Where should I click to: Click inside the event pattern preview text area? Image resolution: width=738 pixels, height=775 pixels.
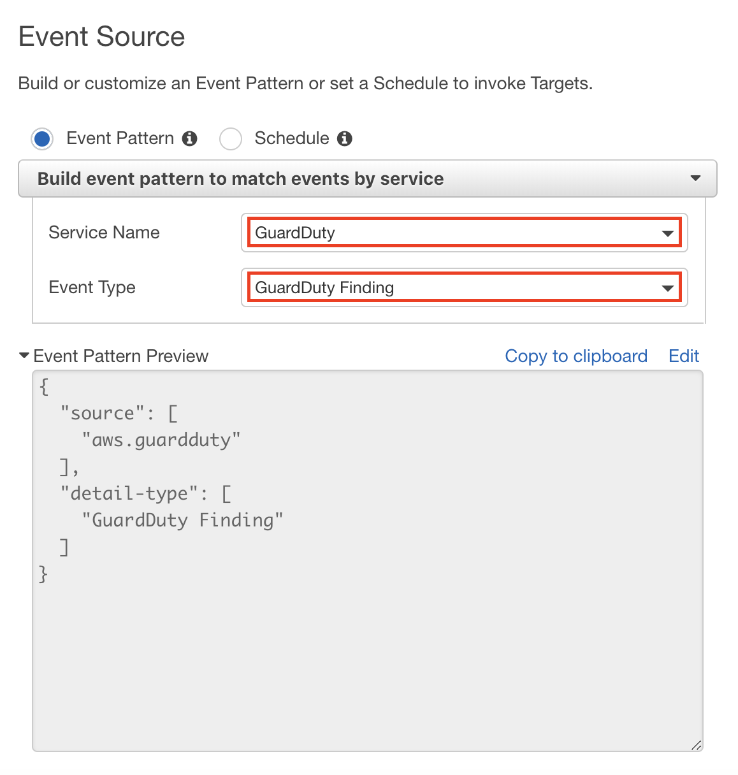368,561
